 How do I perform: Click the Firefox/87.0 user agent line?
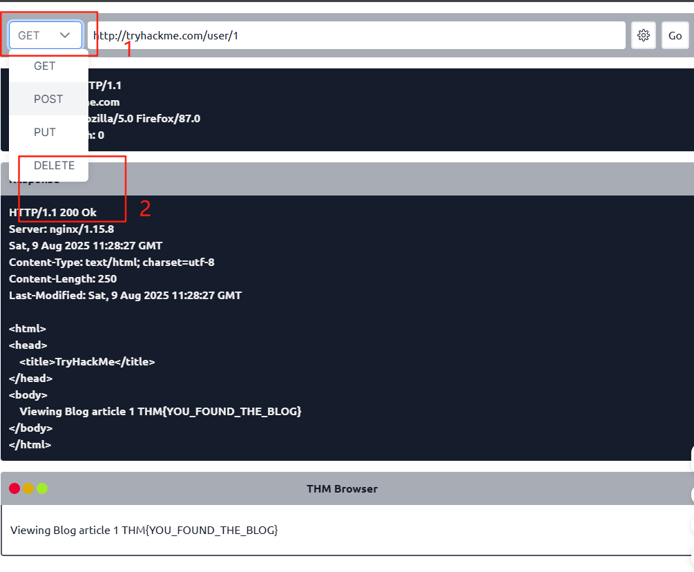point(145,119)
